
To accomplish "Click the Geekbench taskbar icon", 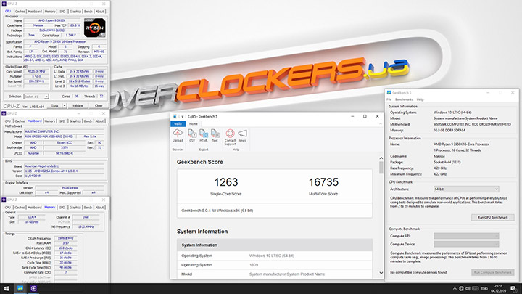I will click(x=20, y=288).
